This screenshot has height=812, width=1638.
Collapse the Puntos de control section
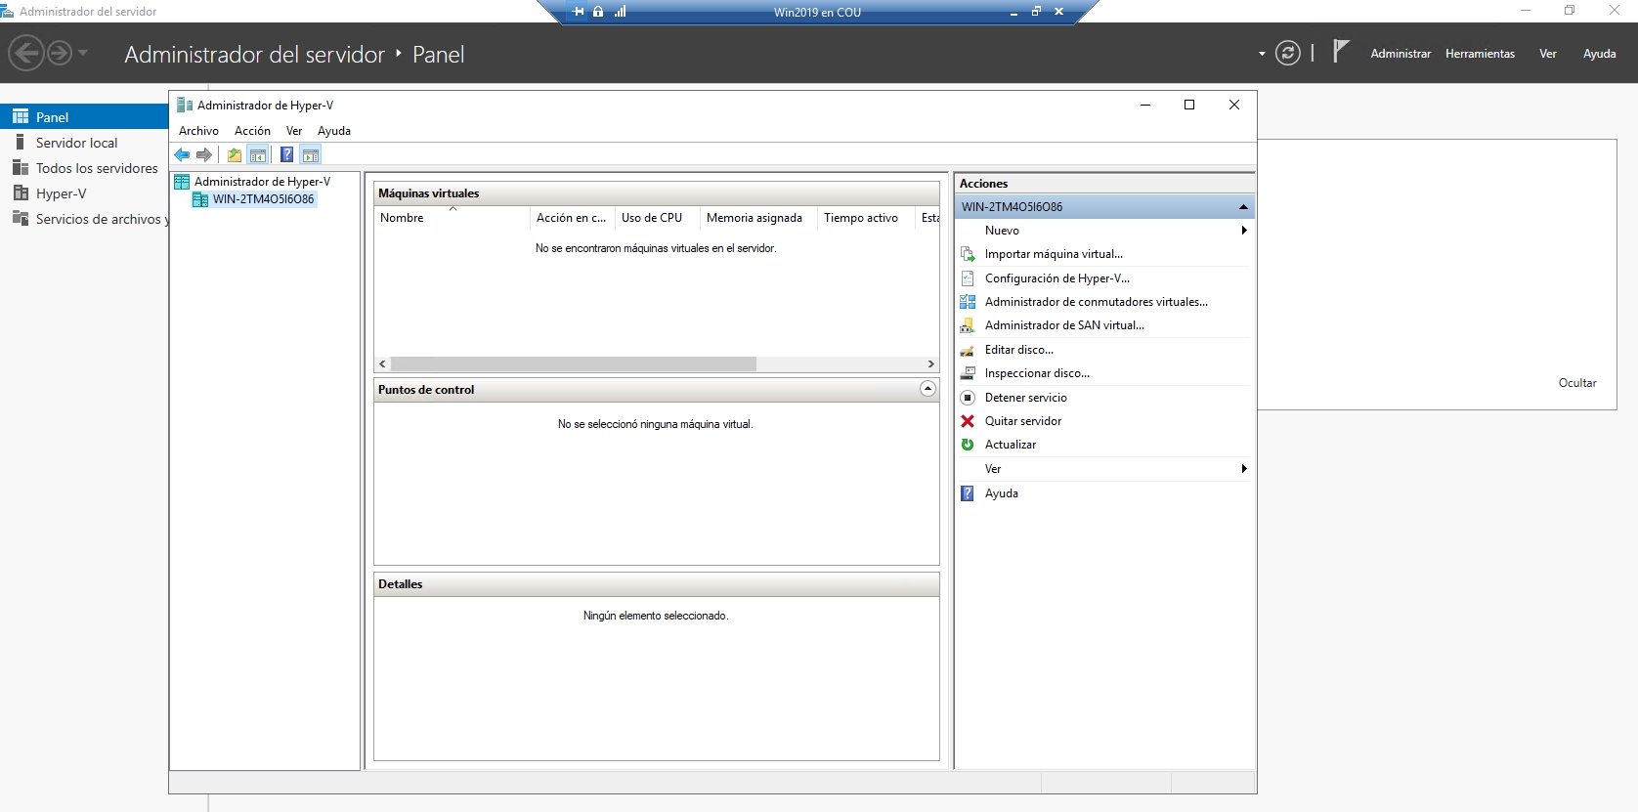click(x=927, y=389)
